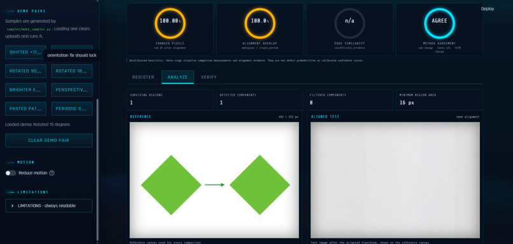The width and height of the screenshot is (513, 244).
Task: Click the 'none alignment' label
Action: 468,117
